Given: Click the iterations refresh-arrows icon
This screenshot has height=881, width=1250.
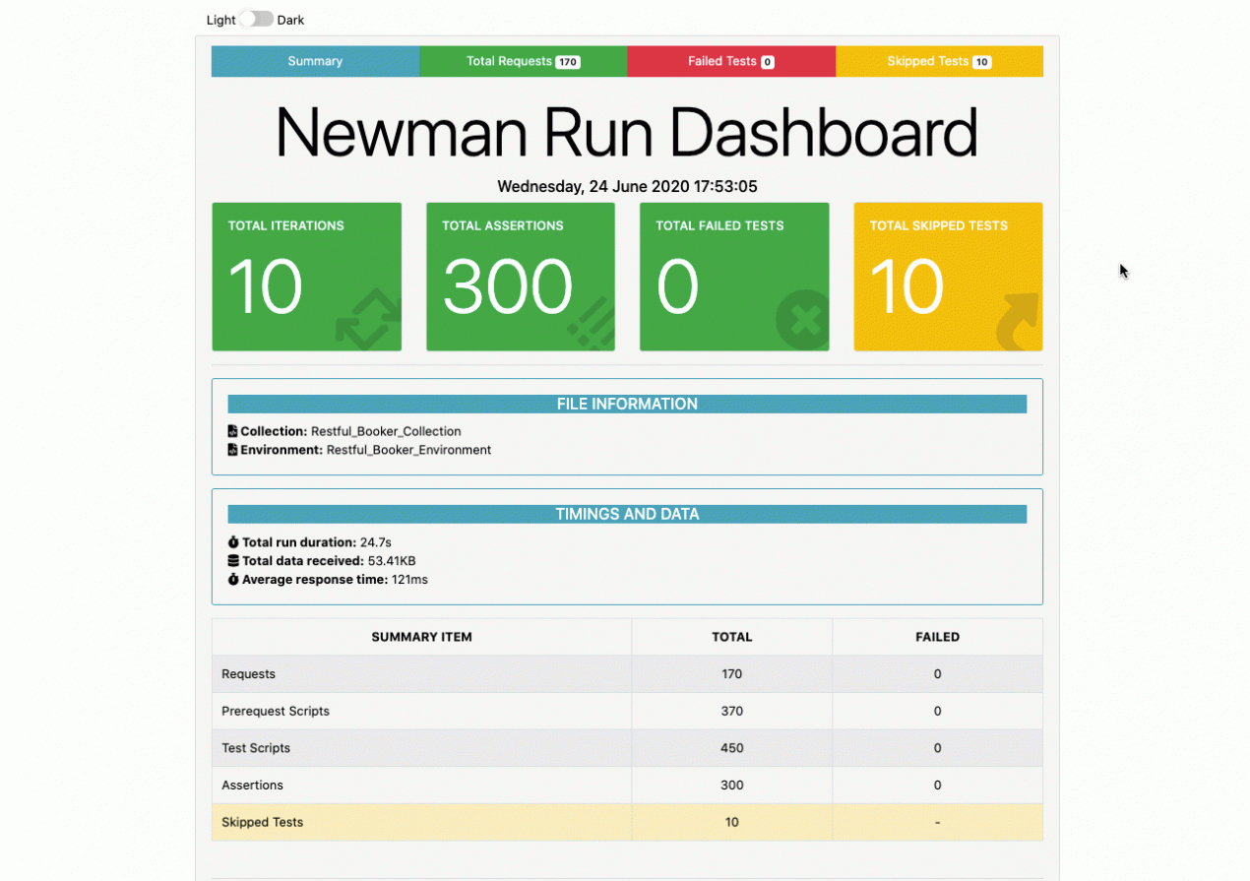Looking at the screenshot, I should [x=368, y=319].
